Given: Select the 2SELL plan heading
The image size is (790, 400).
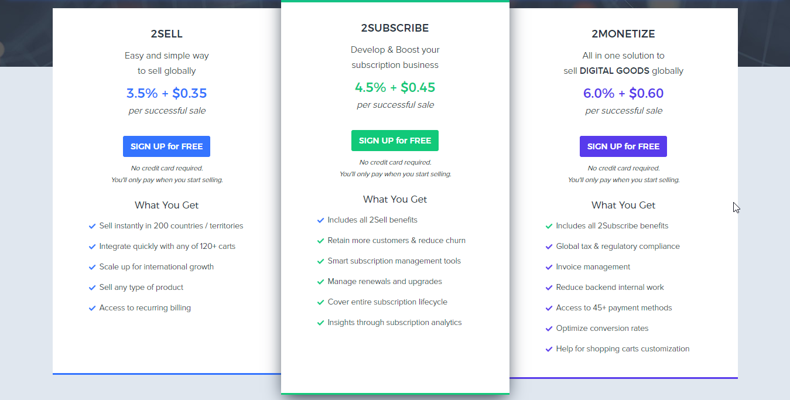Looking at the screenshot, I should click(166, 34).
